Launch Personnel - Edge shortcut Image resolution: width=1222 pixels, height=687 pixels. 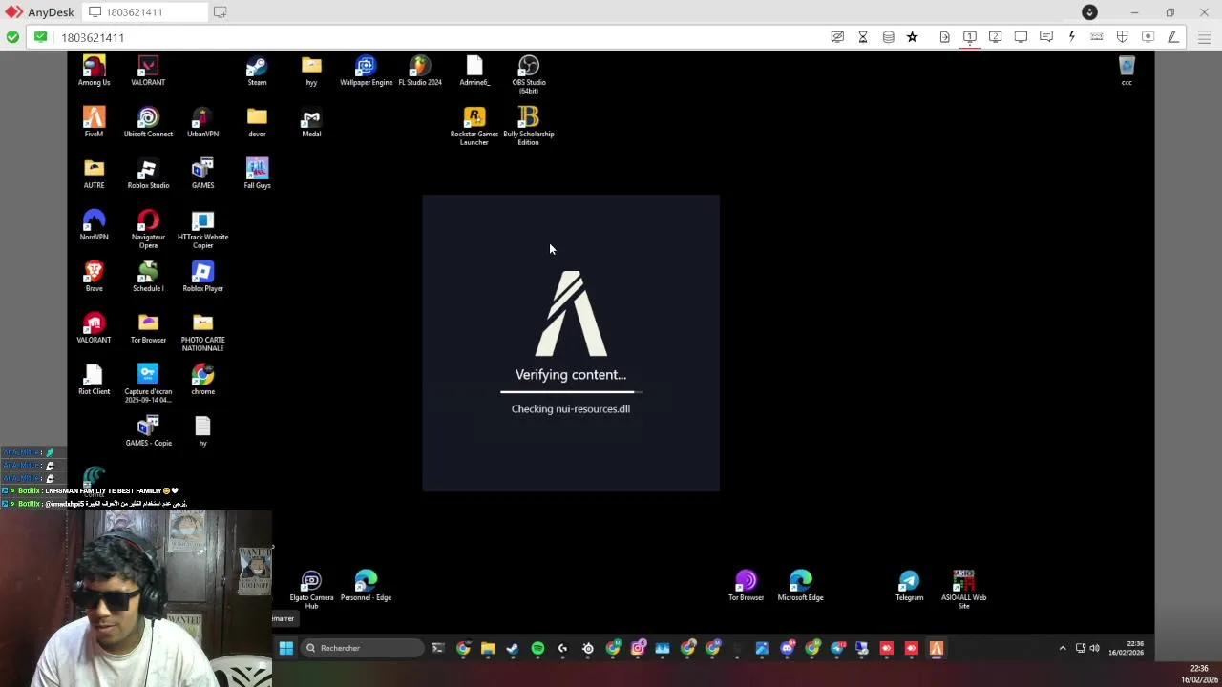pos(366,587)
